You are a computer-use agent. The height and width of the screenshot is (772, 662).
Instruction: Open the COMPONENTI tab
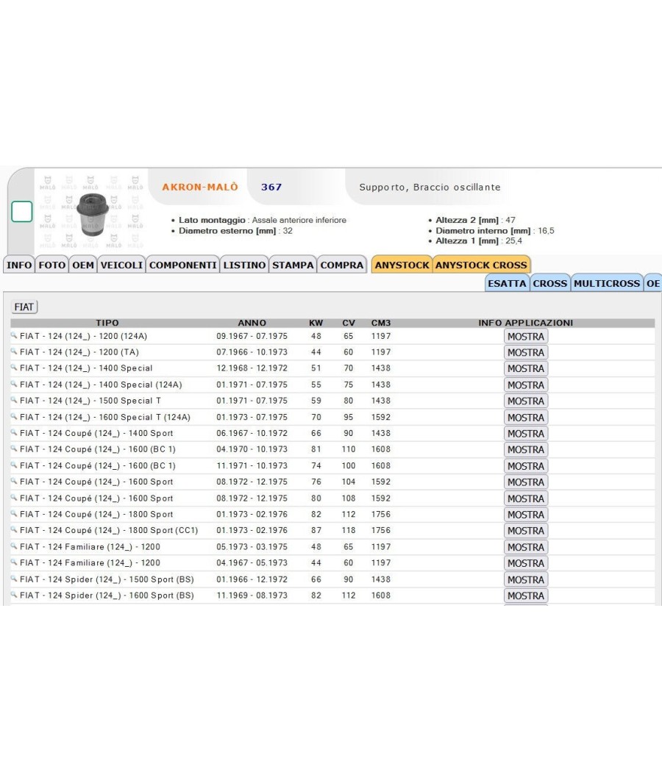(182, 265)
